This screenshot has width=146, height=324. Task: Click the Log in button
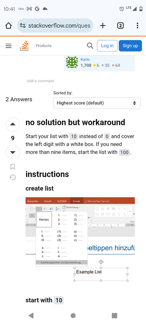(107, 46)
